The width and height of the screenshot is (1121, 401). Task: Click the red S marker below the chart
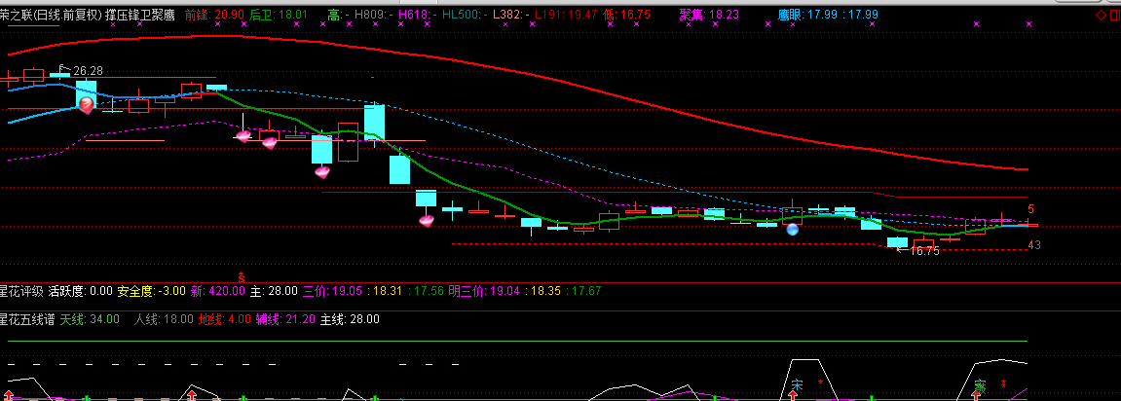point(242,277)
